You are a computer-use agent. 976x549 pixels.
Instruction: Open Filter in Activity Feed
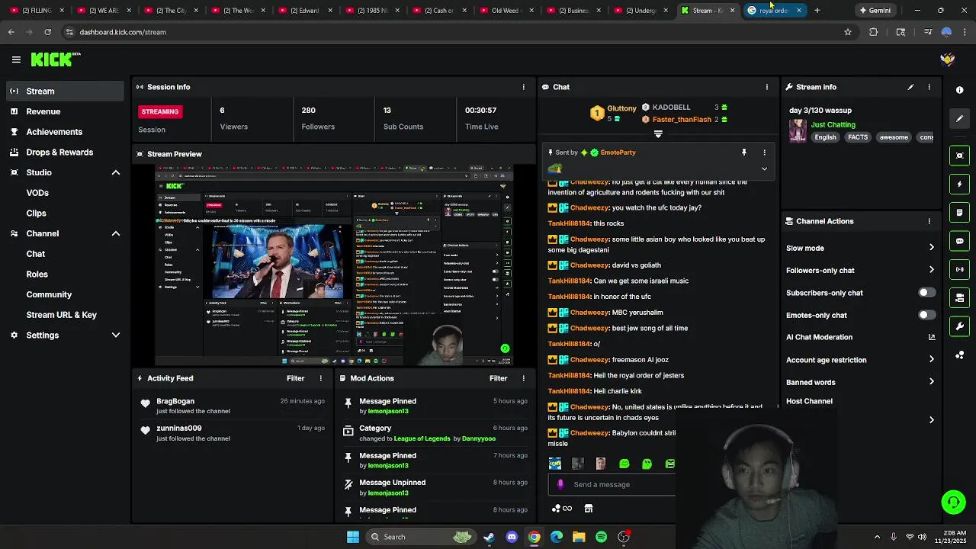coord(295,378)
